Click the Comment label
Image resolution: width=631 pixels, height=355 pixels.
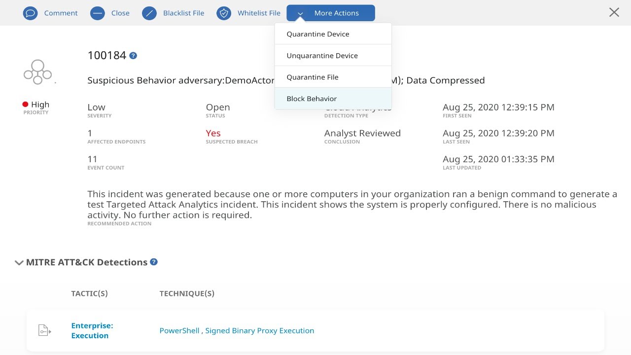61,13
